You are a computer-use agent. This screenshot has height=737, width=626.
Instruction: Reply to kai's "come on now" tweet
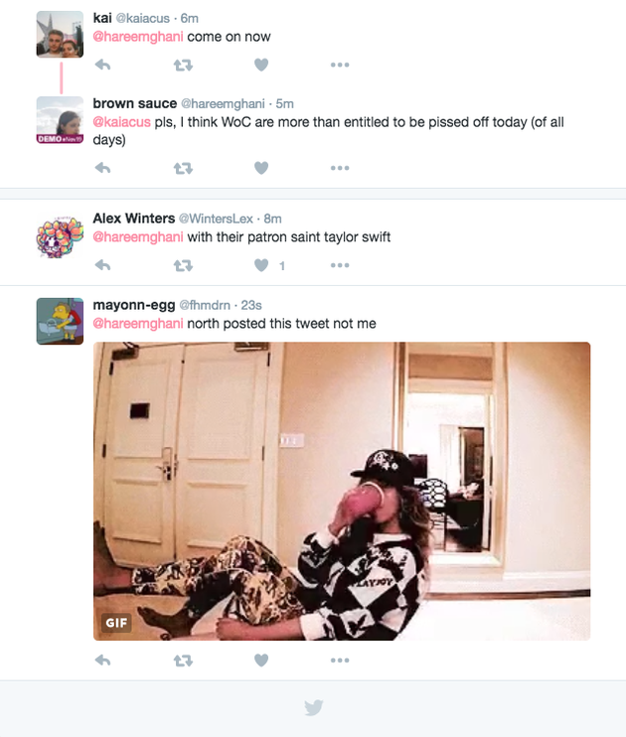[102, 65]
